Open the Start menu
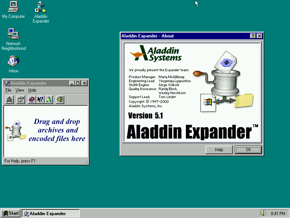Viewport: 290px width, 218px height. coord(11,213)
